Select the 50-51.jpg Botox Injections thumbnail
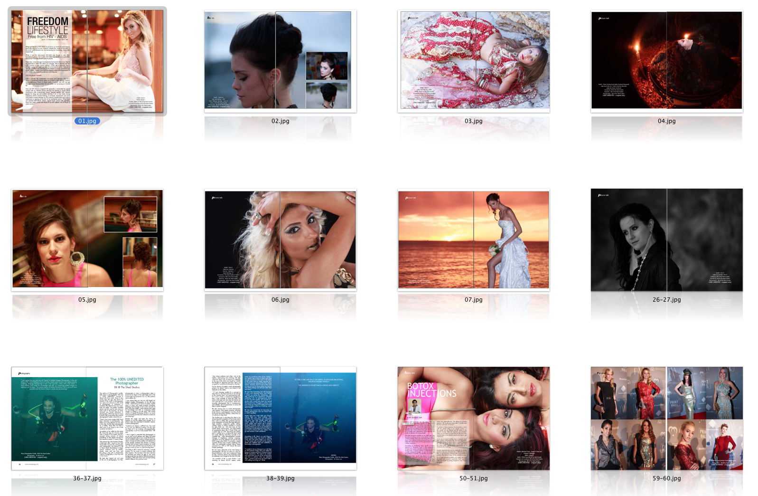The height and width of the screenshot is (496, 758). point(473,418)
